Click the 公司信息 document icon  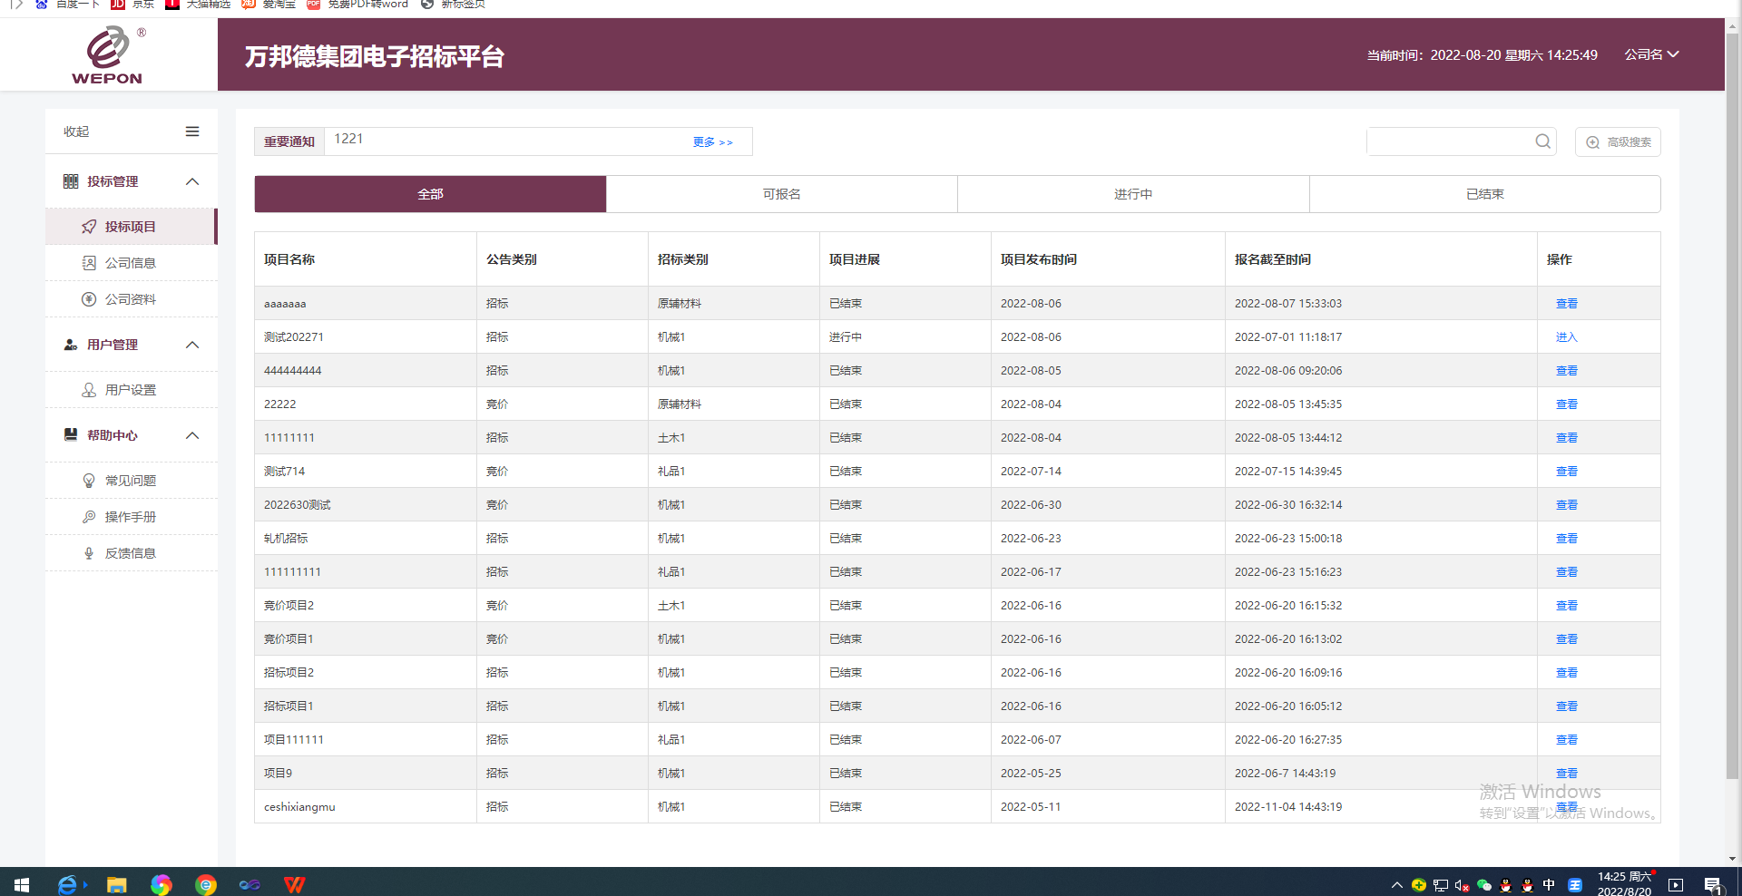89,263
